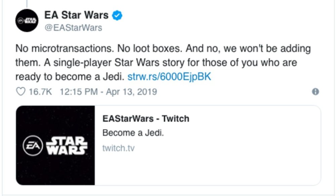Open the EAStarWars - Twitch card title
This screenshot has height=196, width=336.
(x=146, y=119)
